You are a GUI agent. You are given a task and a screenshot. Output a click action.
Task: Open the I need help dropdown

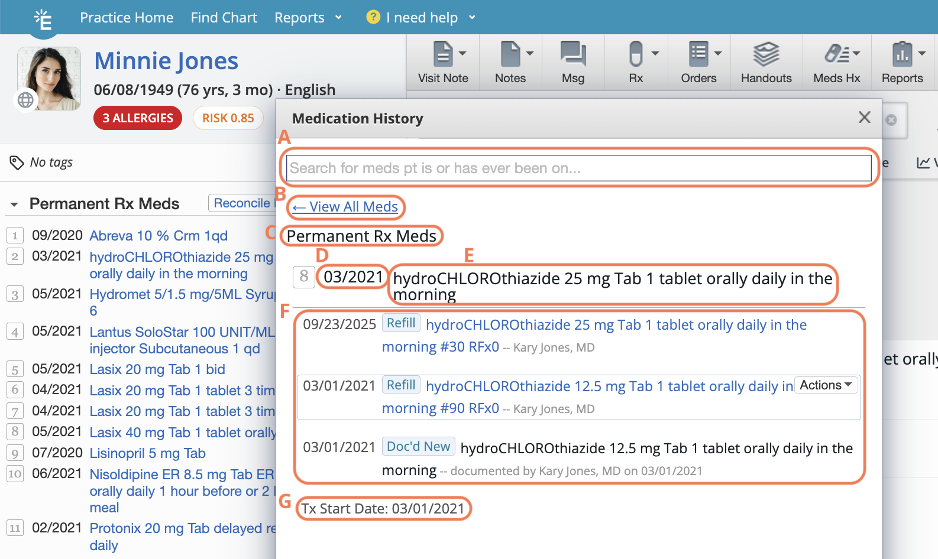click(x=422, y=18)
